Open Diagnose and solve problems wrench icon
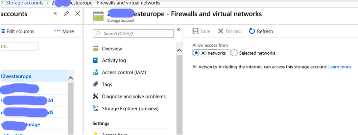358x135 pixels. tap(95, 96)
